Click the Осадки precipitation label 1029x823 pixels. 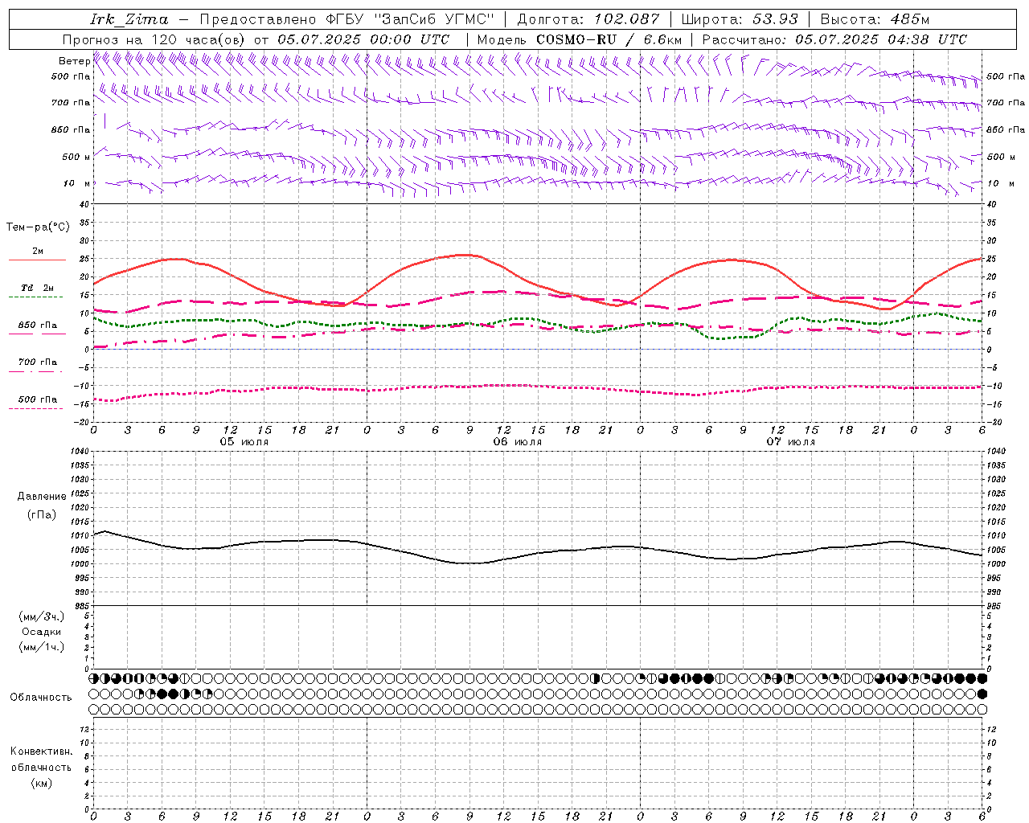(42, 632)
